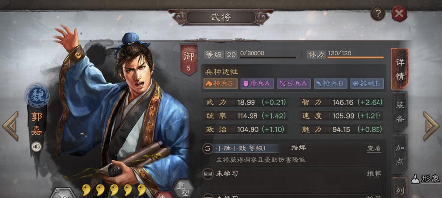Open the S-rank 十胜十败 skill row
Screen dimensions: 442x198
click(x=293, y=154)
